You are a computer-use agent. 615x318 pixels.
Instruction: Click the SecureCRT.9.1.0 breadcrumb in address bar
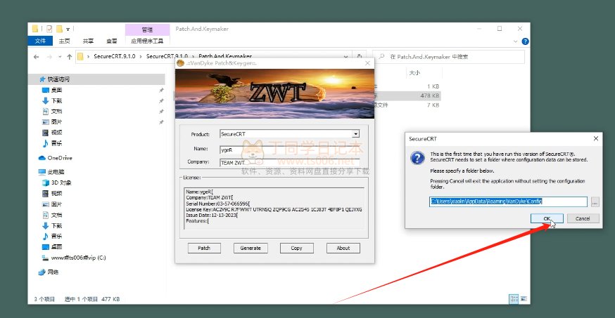116,55
